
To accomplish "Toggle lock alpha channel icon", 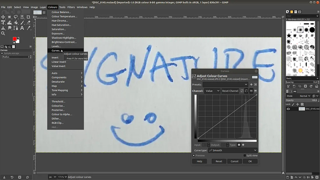I will 302,104.
